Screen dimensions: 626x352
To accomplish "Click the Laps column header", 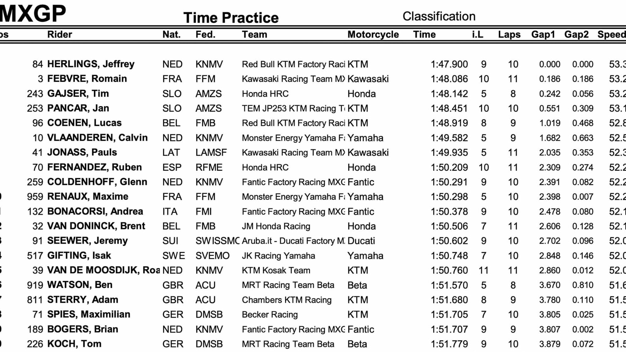I will [x=509, y=34].
